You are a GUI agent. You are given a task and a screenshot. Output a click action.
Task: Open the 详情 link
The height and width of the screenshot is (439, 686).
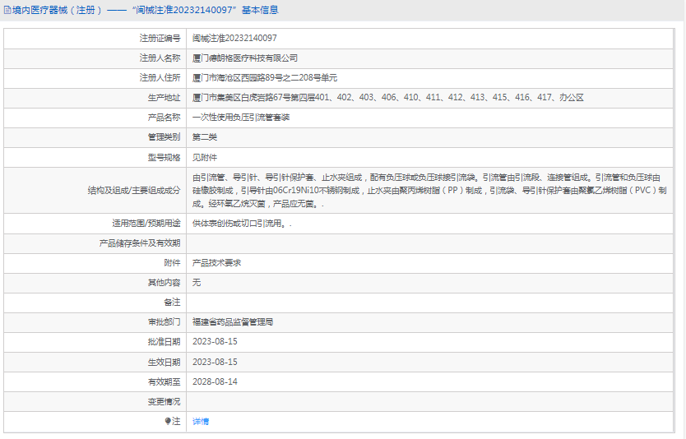click(201, 421)
